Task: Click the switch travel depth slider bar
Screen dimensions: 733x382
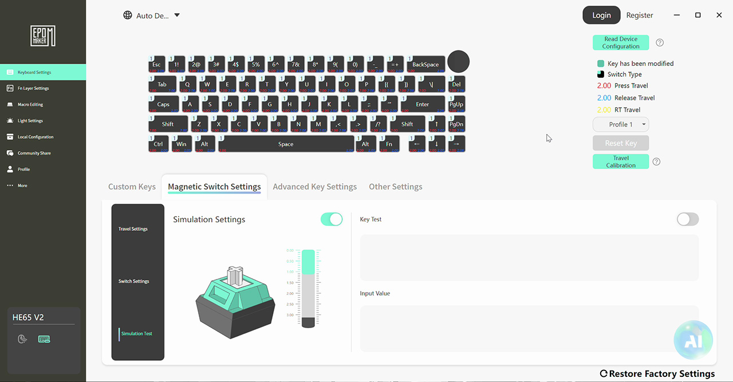Action: (x=308, y=288)
